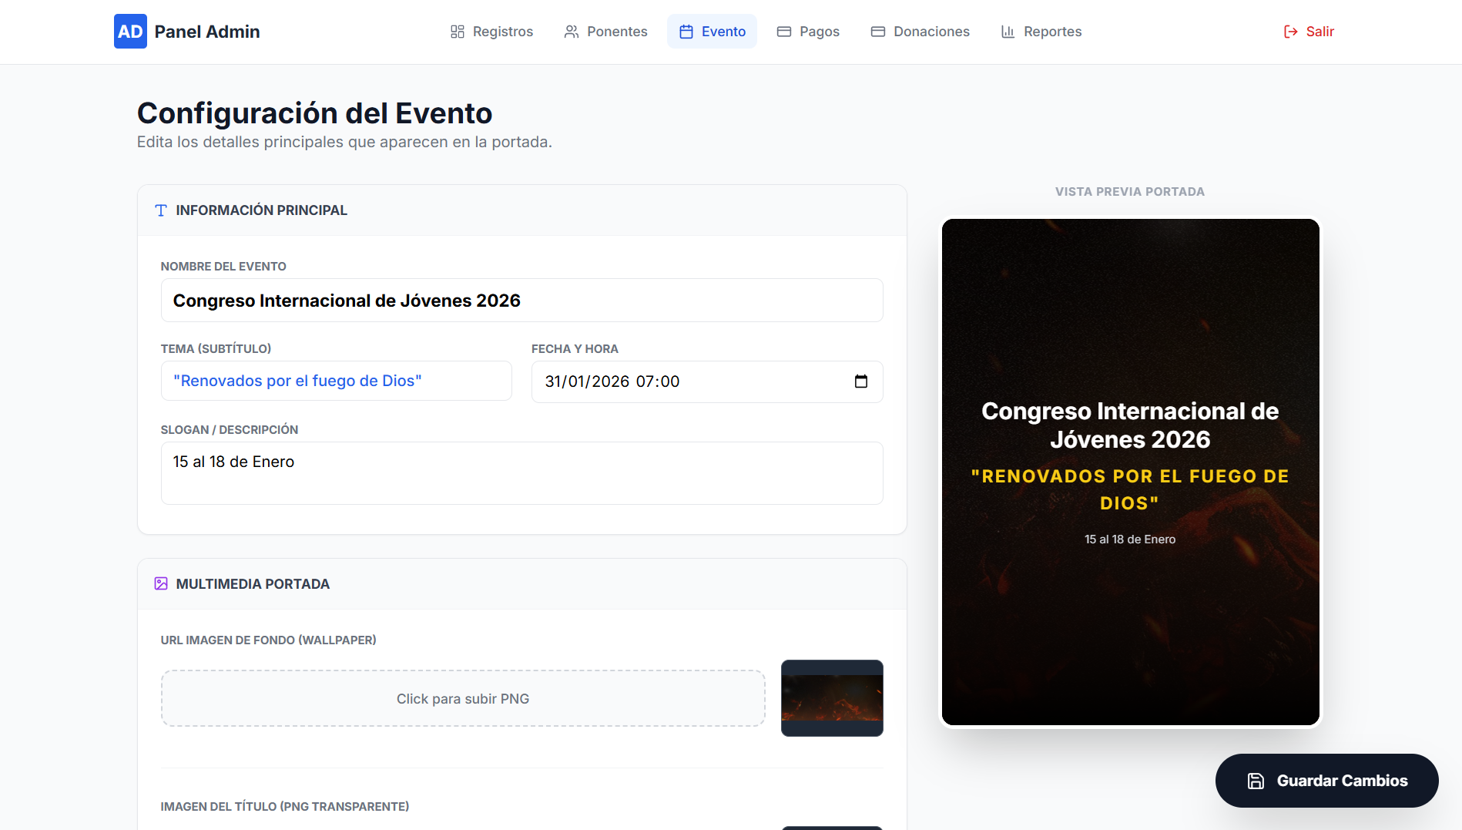Select the fire wallpaper thumbnail
Viewport: 1462px width, 830px height.
pos(832,698)
